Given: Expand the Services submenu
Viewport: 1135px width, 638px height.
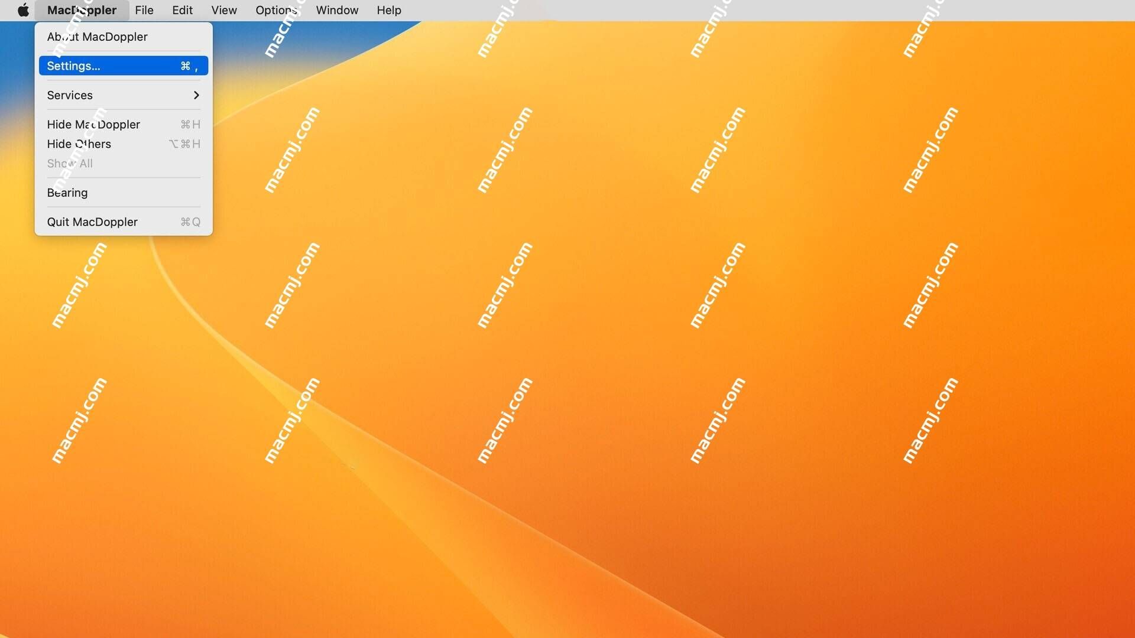Looking at the screenshot, I should click(x=124, y=95).
